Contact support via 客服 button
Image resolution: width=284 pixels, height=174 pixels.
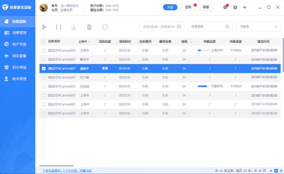click(x=206, y=7)
